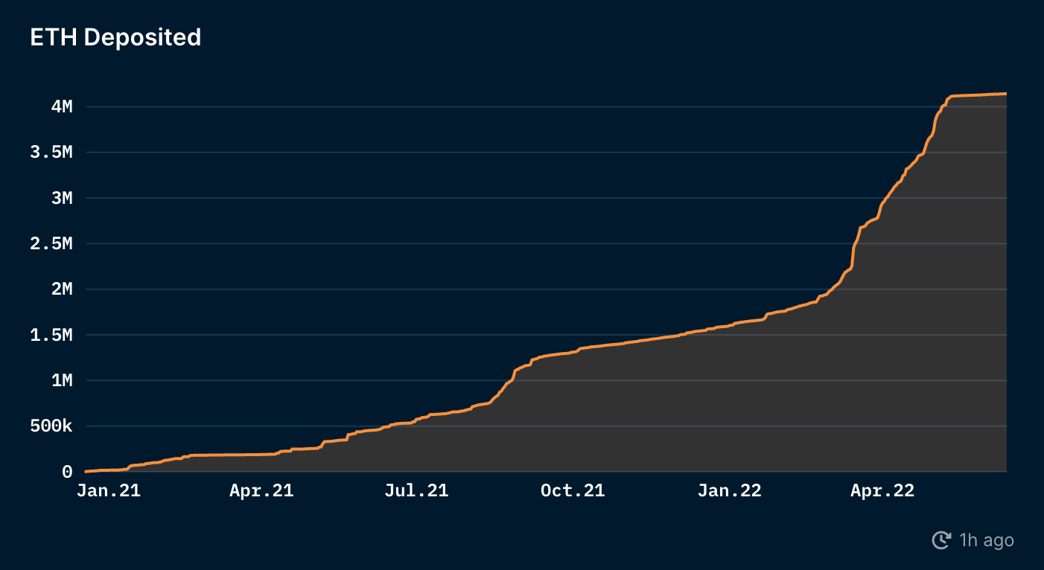Image resolution: width=1044 pixels, height=570 pixels.
Task: Click the "ETH Deposited" chart title
Action: coord(115,37)
